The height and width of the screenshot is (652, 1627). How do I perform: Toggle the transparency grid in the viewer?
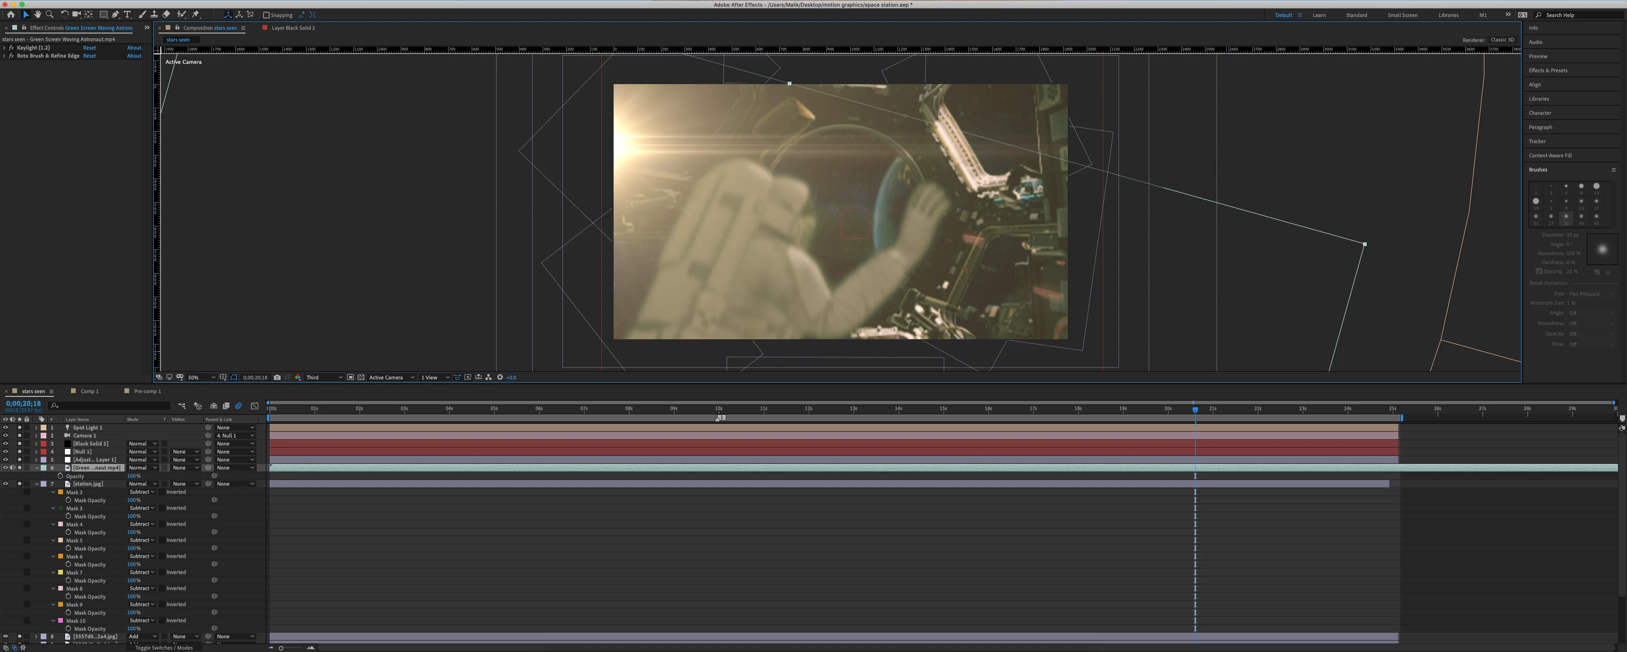pos(361,377)
